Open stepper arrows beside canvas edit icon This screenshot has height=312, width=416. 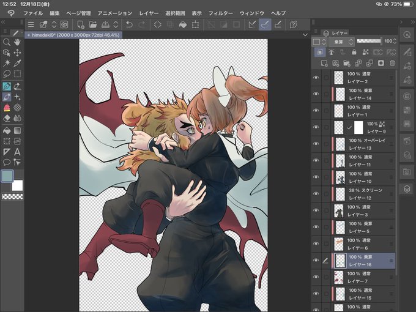coord(54,24)
